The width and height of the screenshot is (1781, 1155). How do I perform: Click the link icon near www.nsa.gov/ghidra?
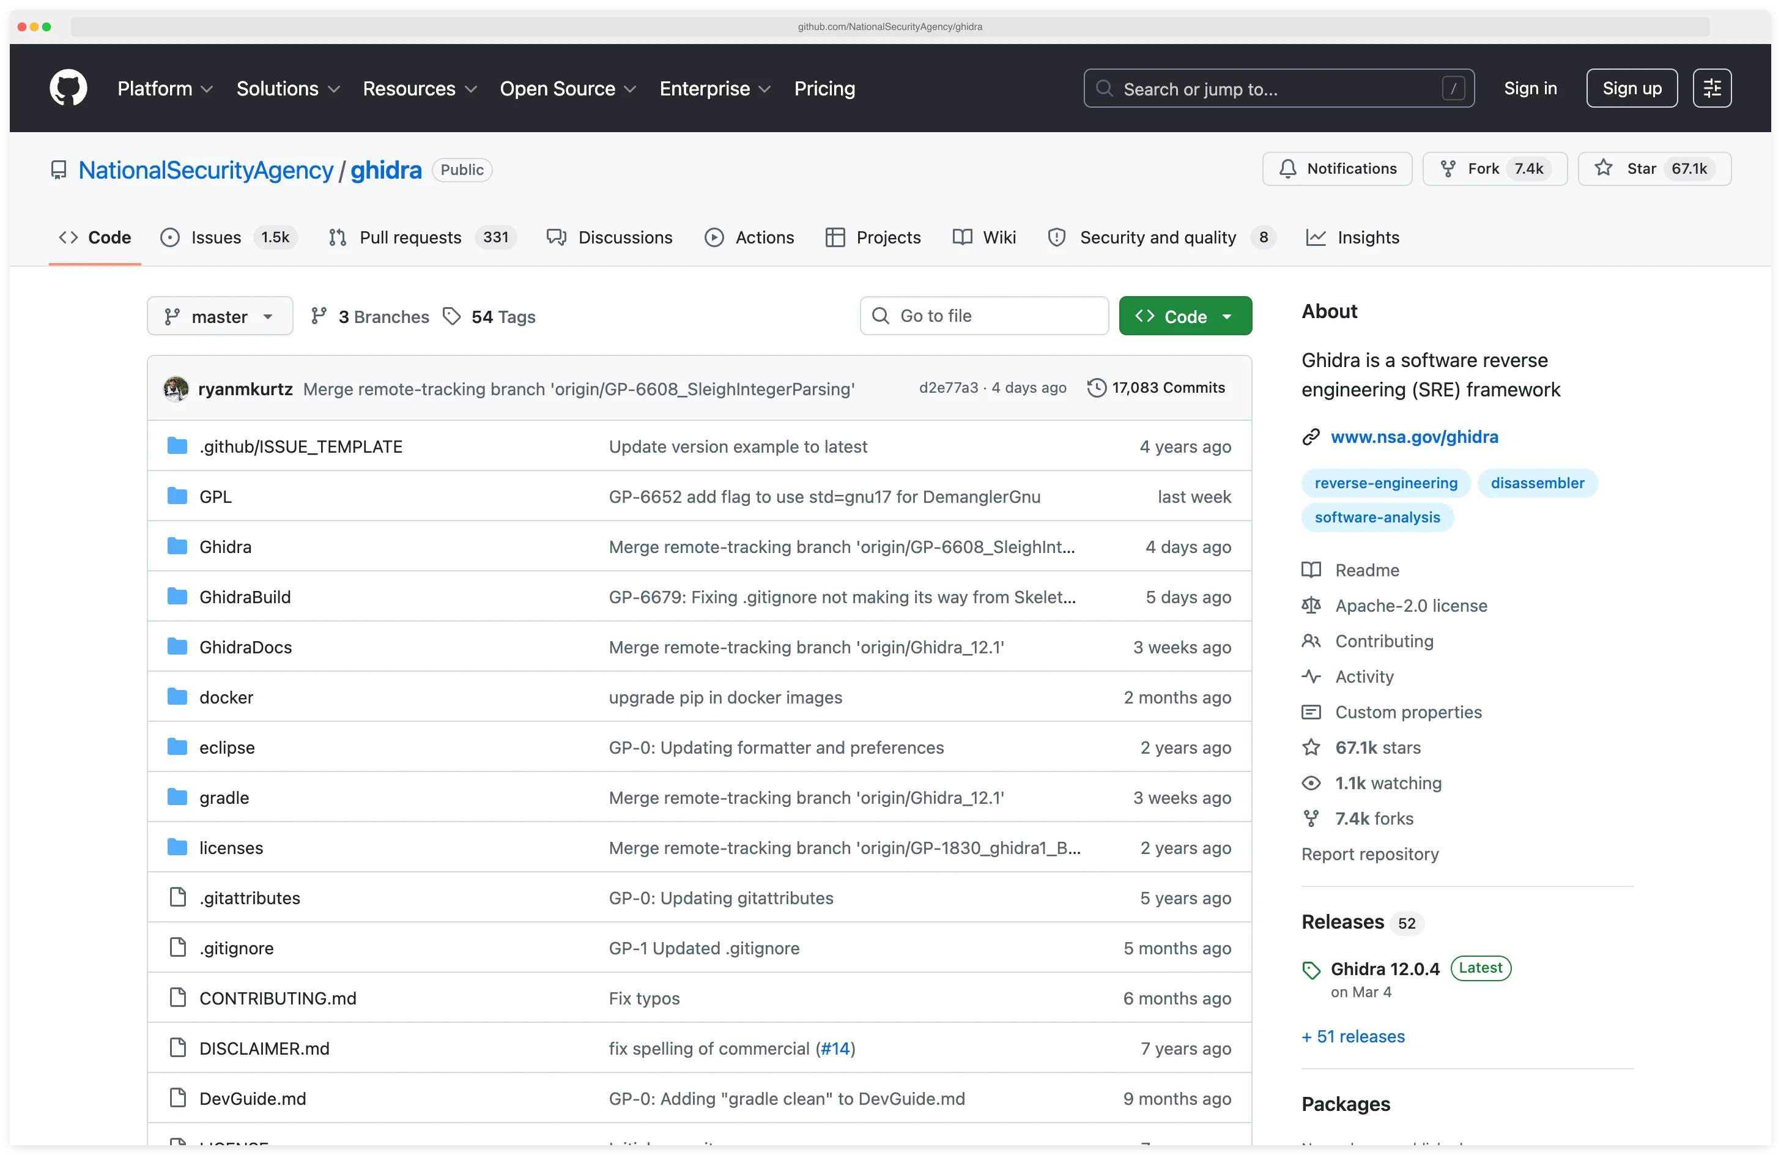[1311, 436]
